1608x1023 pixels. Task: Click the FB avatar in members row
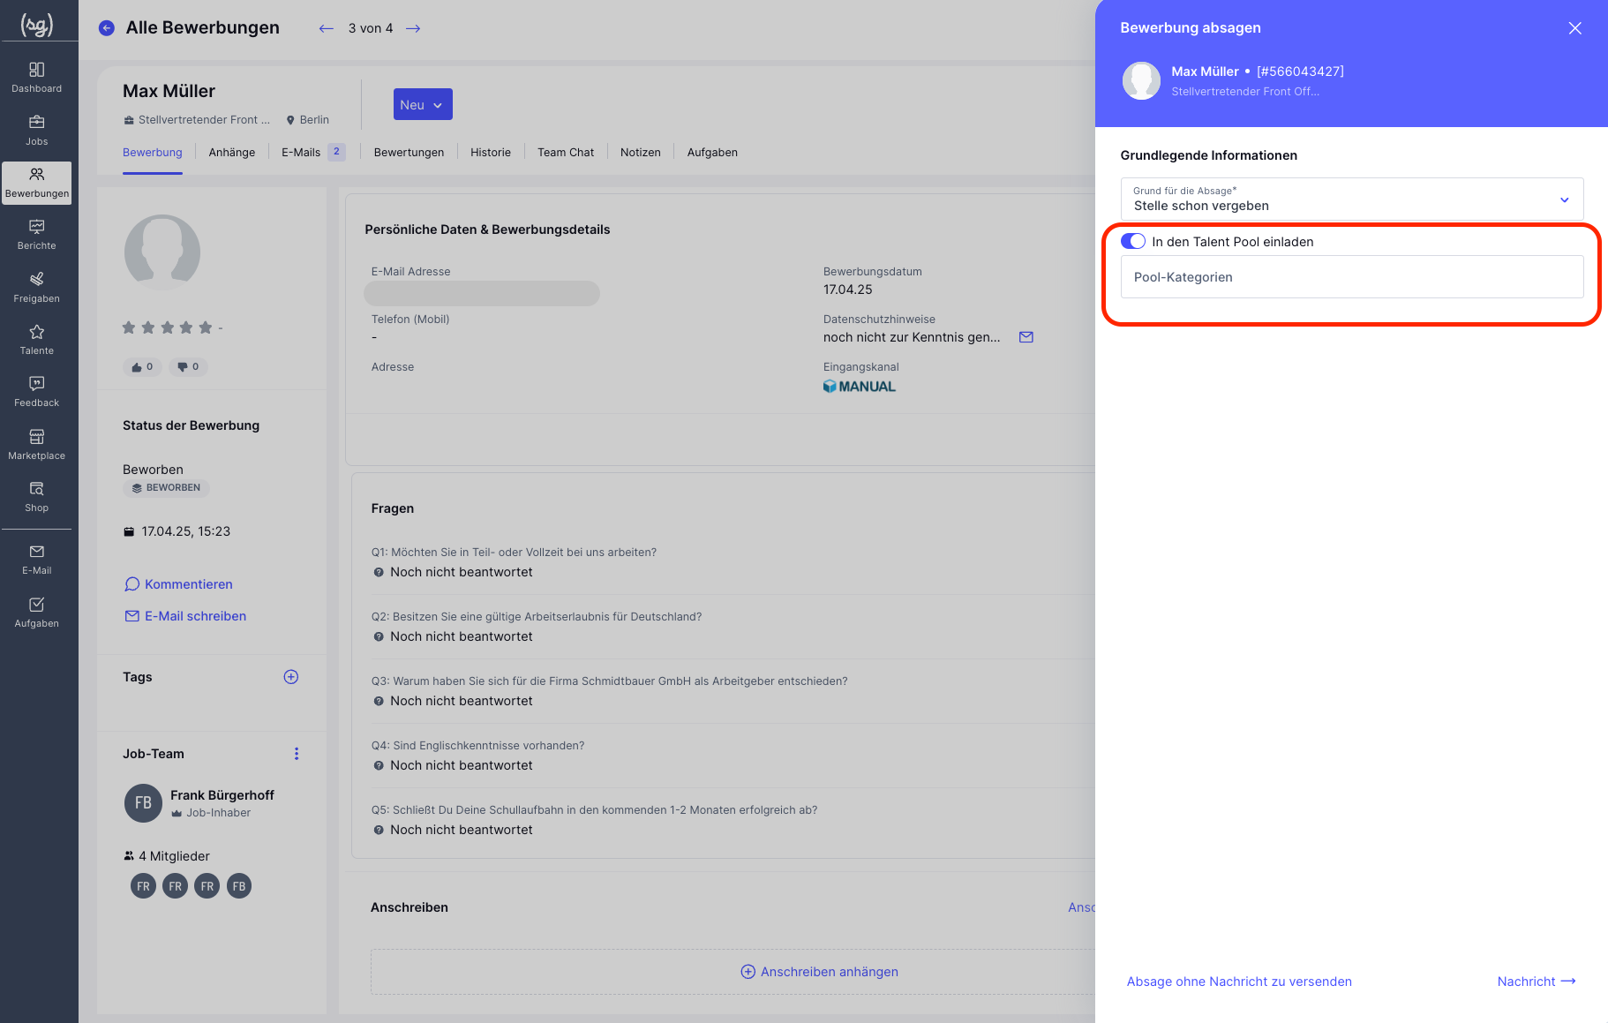tap(239, 886)
